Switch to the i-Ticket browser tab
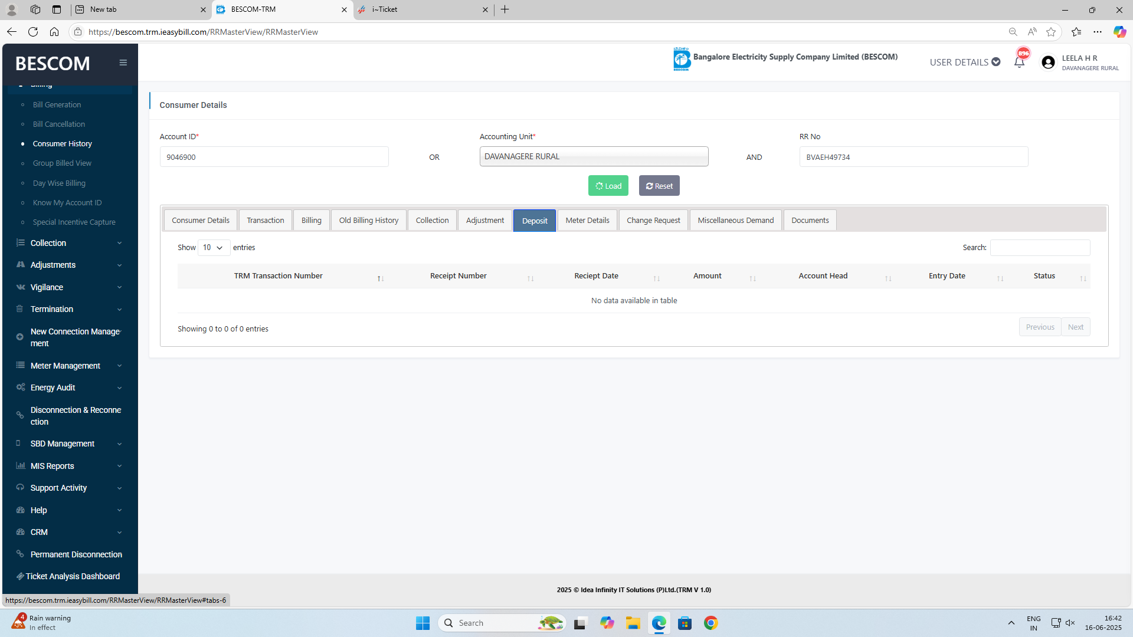 pos(423,9)
